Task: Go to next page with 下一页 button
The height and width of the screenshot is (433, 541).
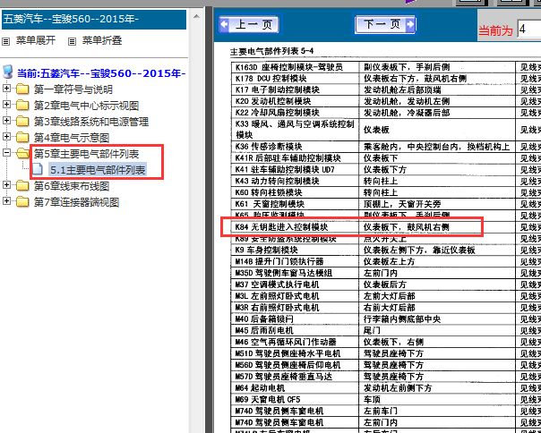Action: click(385, 24)
